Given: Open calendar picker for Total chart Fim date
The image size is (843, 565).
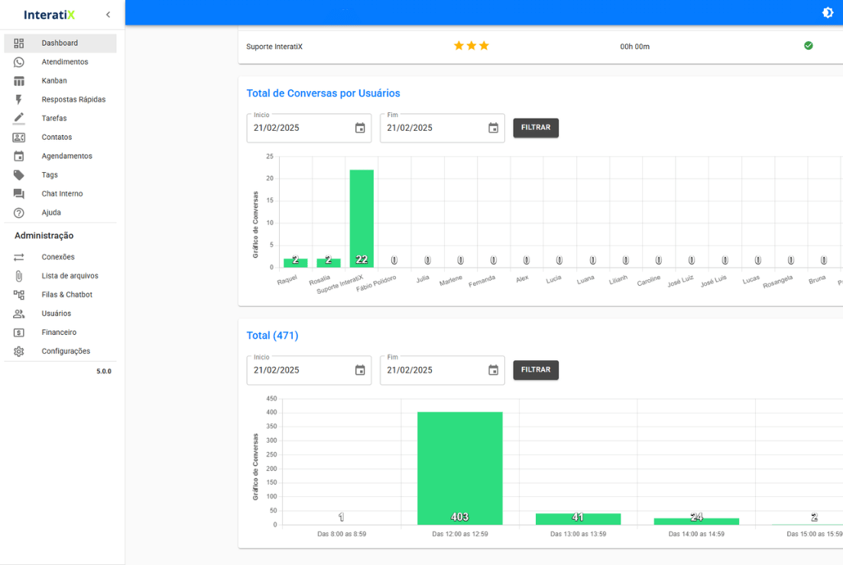Looking at the screenshot, I should click(493, 371).
